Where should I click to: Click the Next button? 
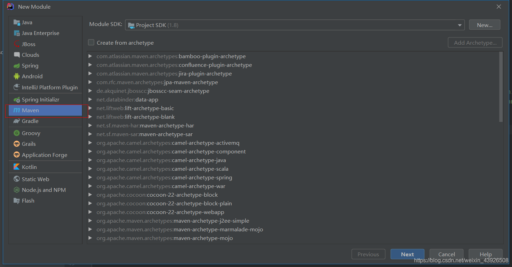(x=407, y=254)
